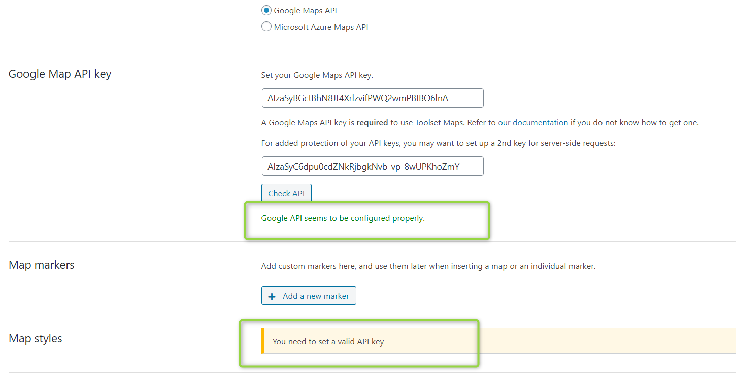Click the second server-side API key field
The width and height of the screenshot is (736, 379).
pyautogui.click(x=372, y=166)
